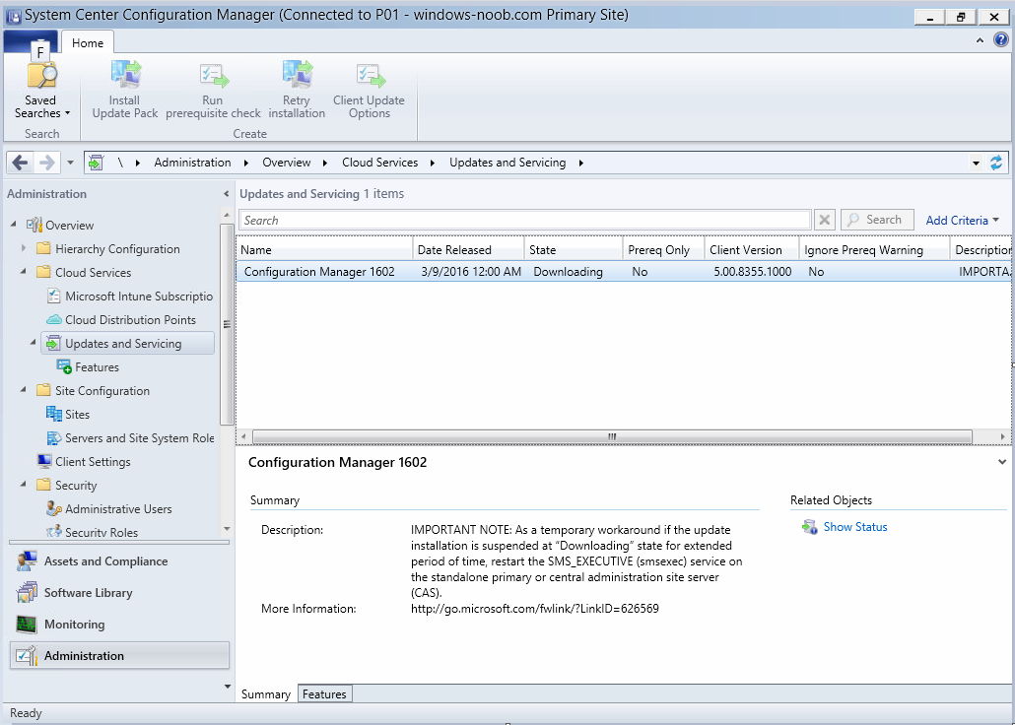The height and width of the screenshot is (725, 1015).
Task: Click into the Search input field
Action: (x=525, y=220)
